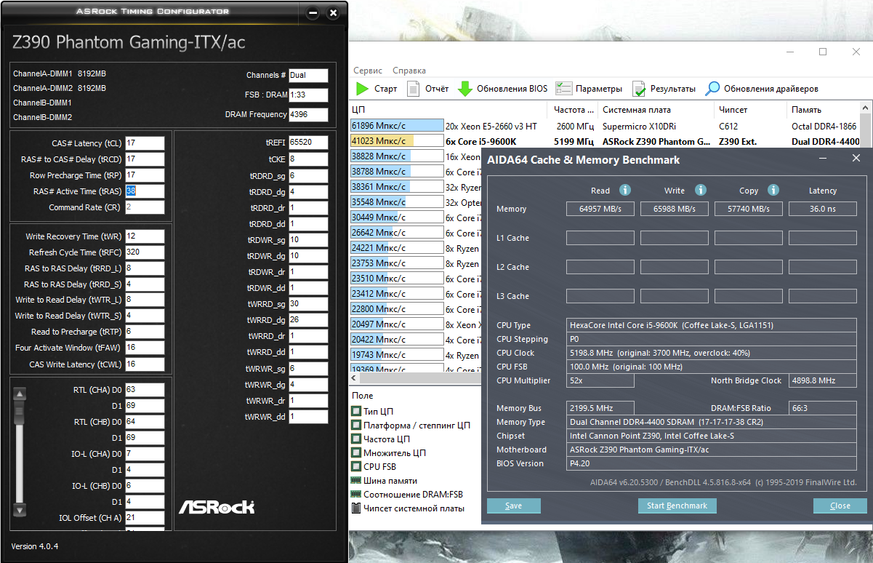This screenshot has width=873, height=563.
Task: Click the Чипсет column header
Action: coord(750,110)
